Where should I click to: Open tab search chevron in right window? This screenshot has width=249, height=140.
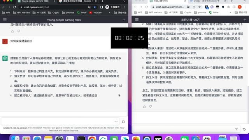[245, 1]
